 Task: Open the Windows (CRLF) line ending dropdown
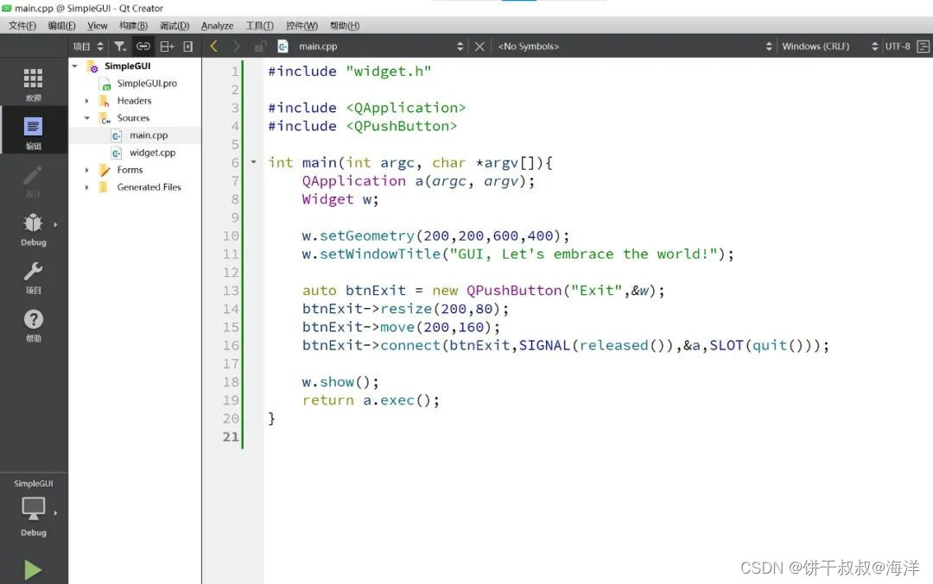click(828, 47)
